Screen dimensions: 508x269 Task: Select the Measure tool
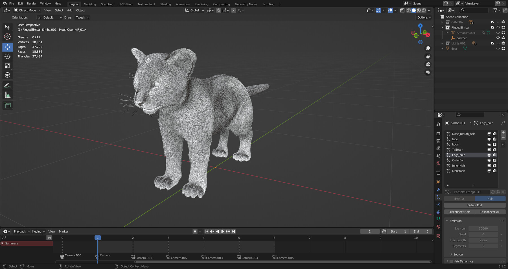(x=8, y=95)
